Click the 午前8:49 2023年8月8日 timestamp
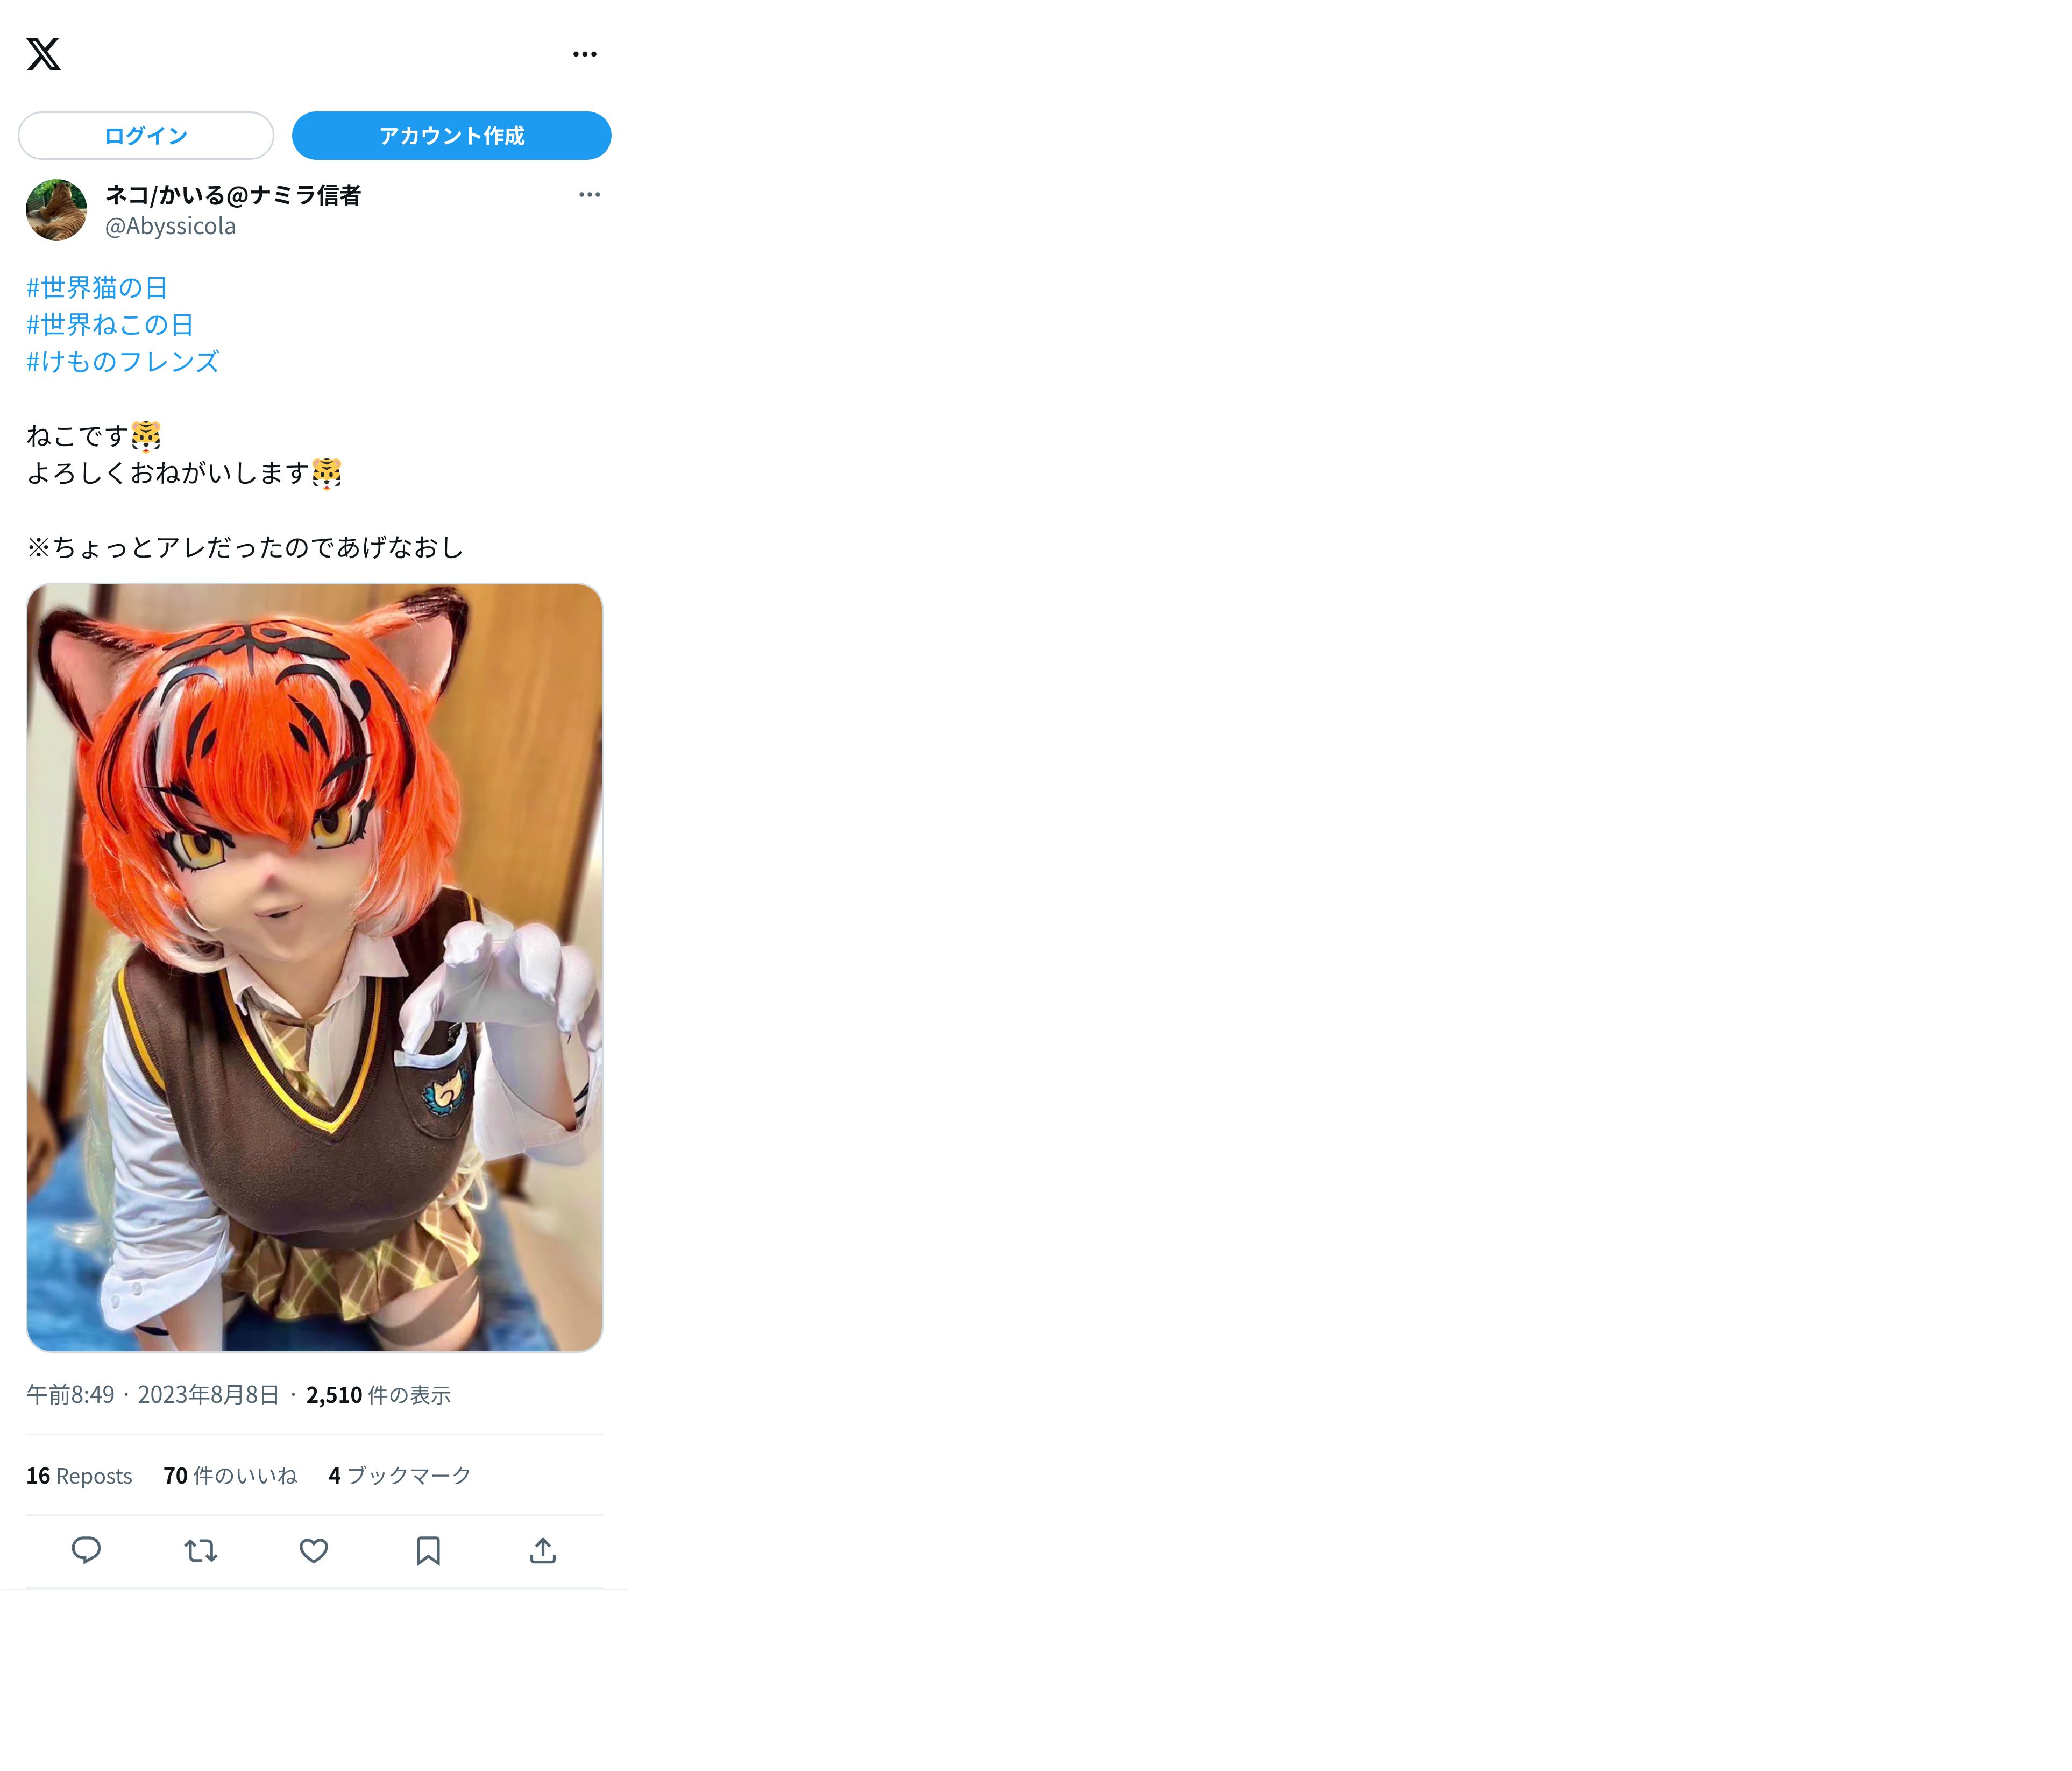This screenshot has height=1771, width=2072. (x=152, y=1395)
